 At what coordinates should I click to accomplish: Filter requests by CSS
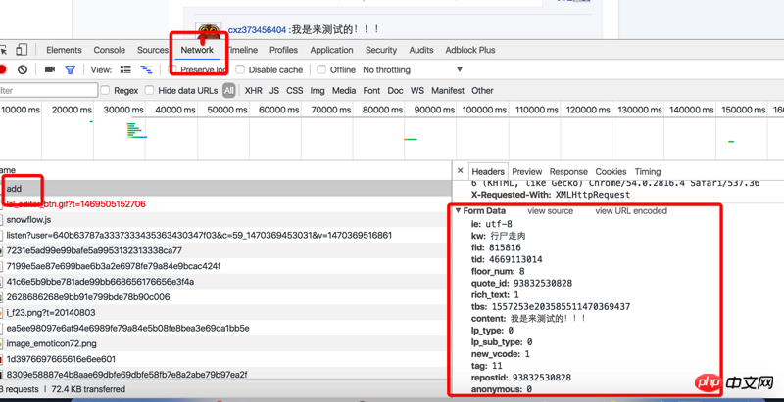pos(295,90)
